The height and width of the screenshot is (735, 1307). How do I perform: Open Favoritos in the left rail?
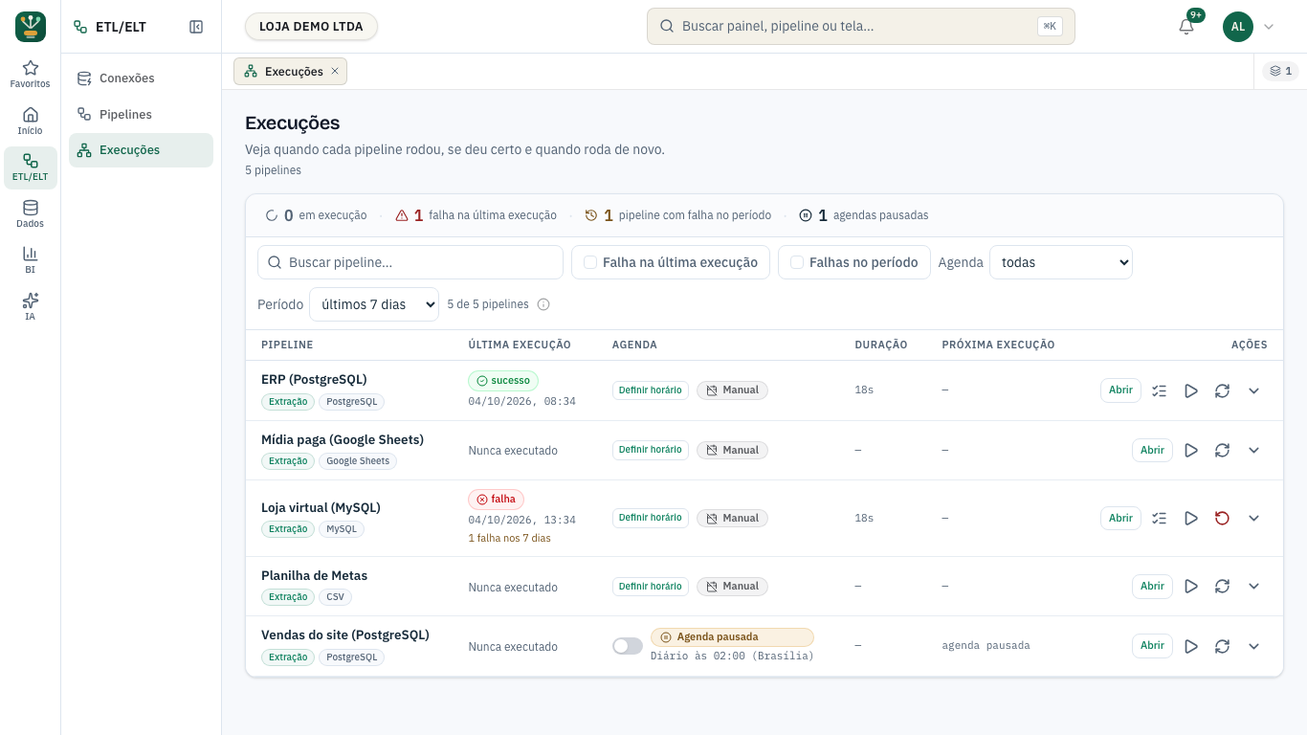coord(31,75)
